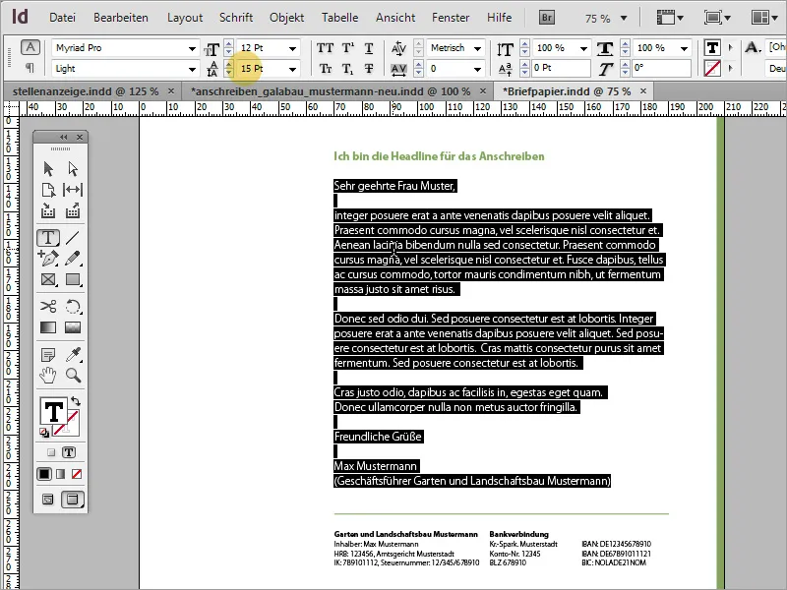This screenshot has height=590, width=787.
Task: Toggle Subscript formatting button
Action: pos(347,69)
